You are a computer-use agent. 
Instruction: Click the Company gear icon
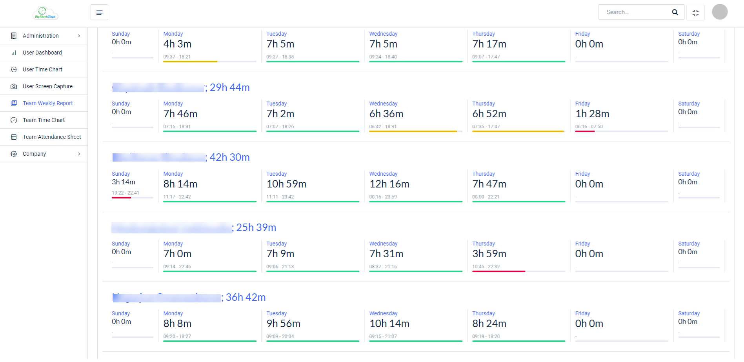pos(14,154)
